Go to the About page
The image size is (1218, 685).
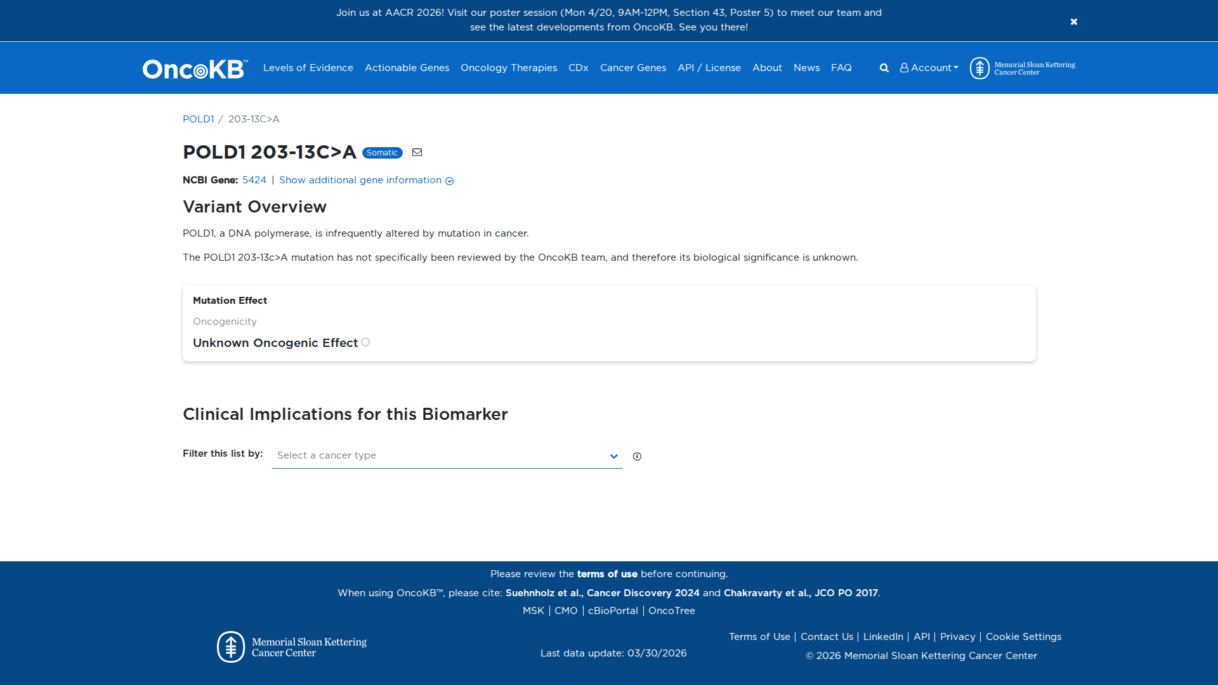click(767, 68)
